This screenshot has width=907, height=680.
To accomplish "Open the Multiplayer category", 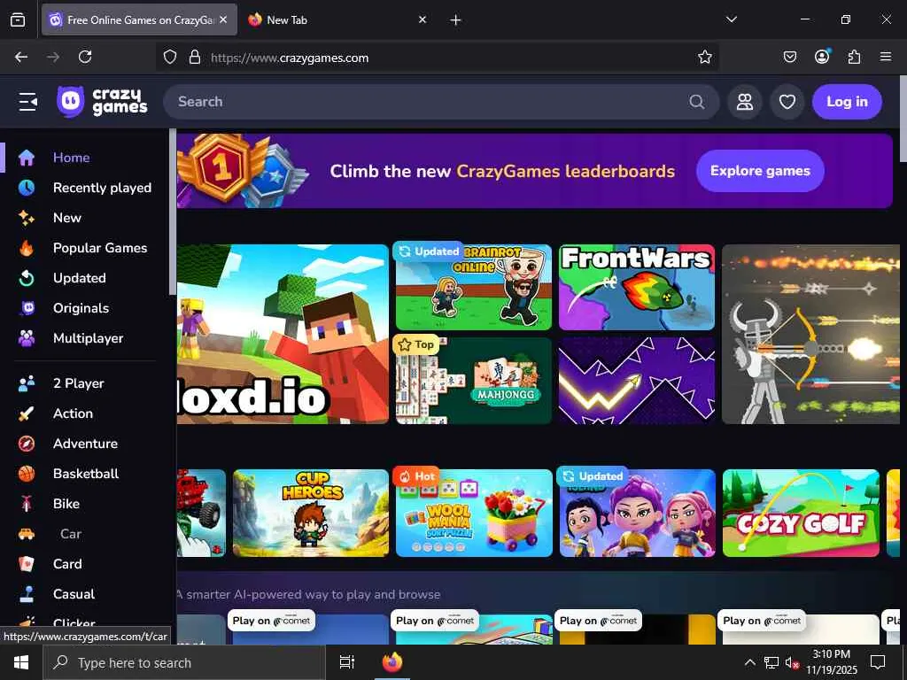I will point(88,338).
